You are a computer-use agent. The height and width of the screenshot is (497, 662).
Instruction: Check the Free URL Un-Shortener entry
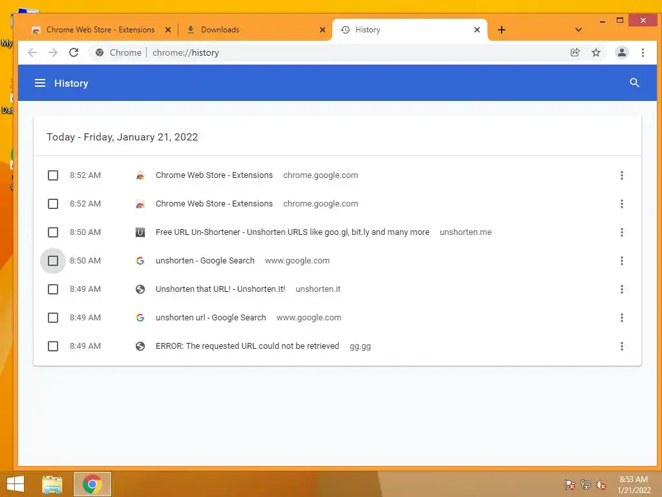coord(53,232)
